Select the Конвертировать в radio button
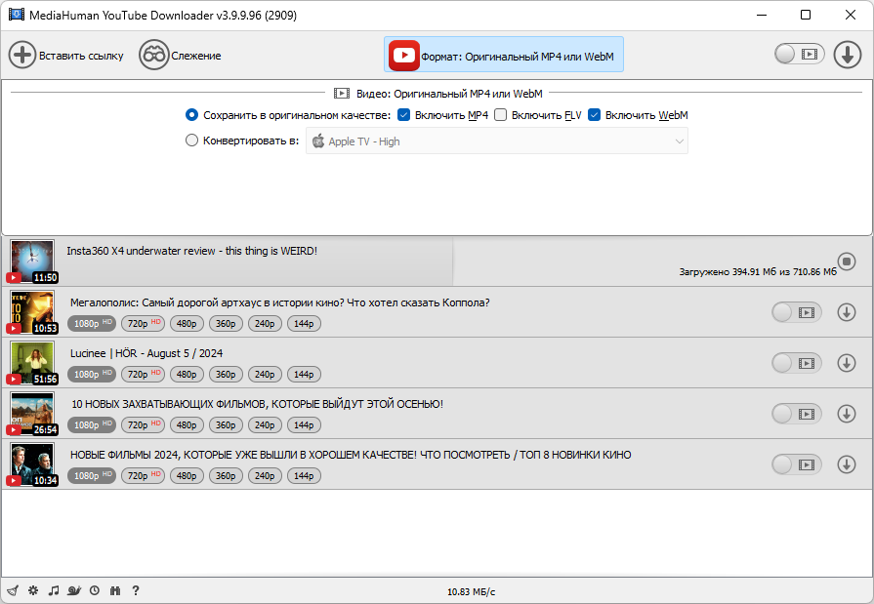The width and height of the screenshot is (874, 604). coord(191,141)
